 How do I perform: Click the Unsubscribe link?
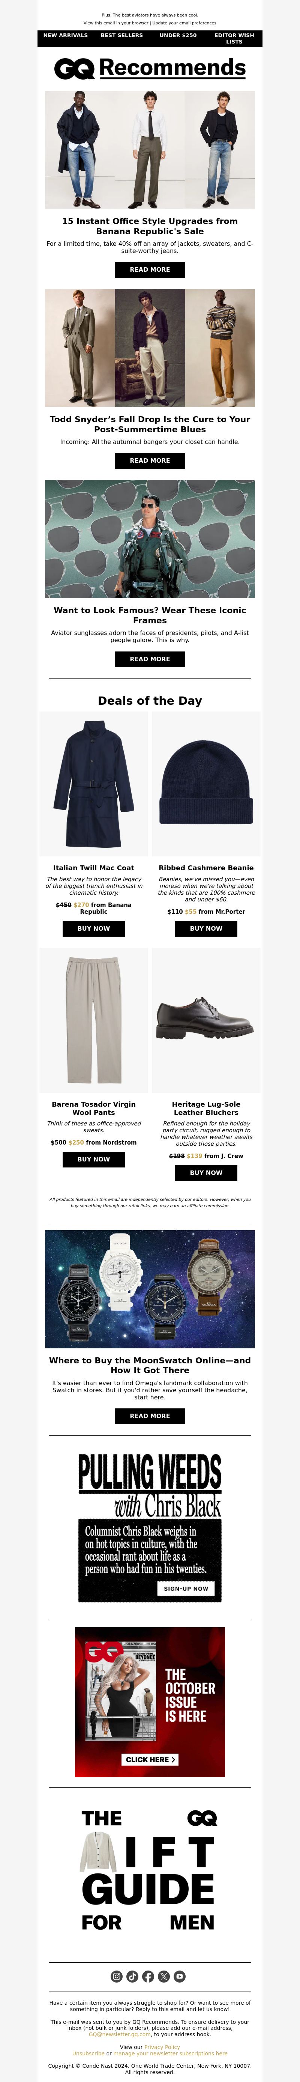(x=88, y=2053)
